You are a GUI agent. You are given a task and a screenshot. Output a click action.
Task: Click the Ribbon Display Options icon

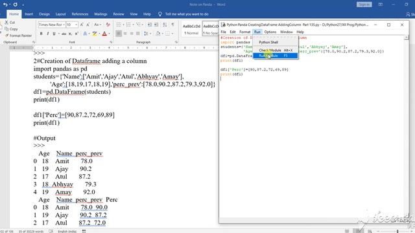pos(381,5)
